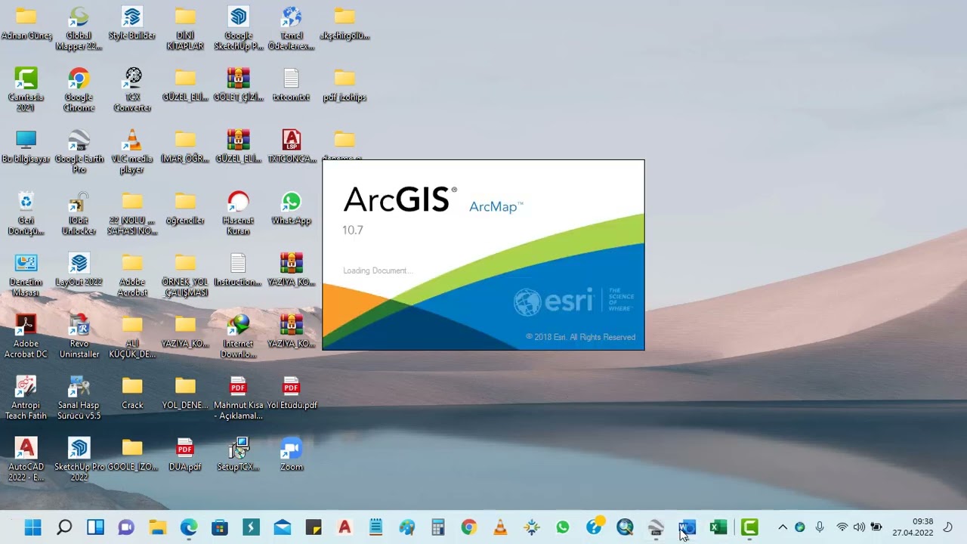The width and height of the screenshot is (967, 544).
Task: Select the 22_NOLU SAHASI folder
Action: 132,214
